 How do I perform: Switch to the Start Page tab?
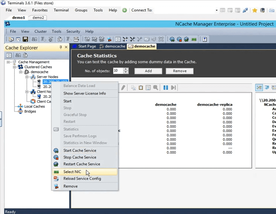pos(85,47)
